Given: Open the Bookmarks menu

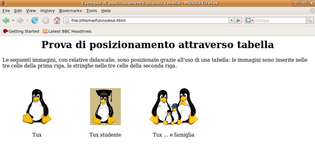Looking at the screenshot, I should click(70, 11).
